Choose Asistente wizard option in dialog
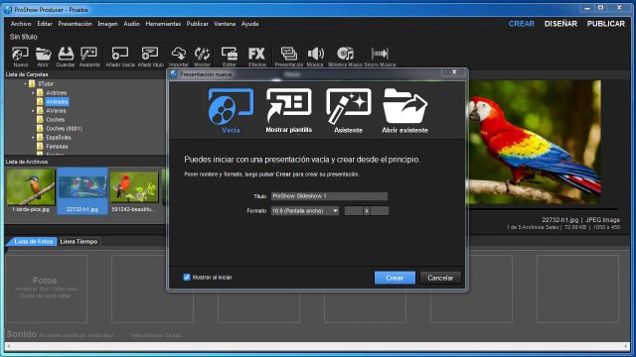636x357 pixels. pos(349,111)
